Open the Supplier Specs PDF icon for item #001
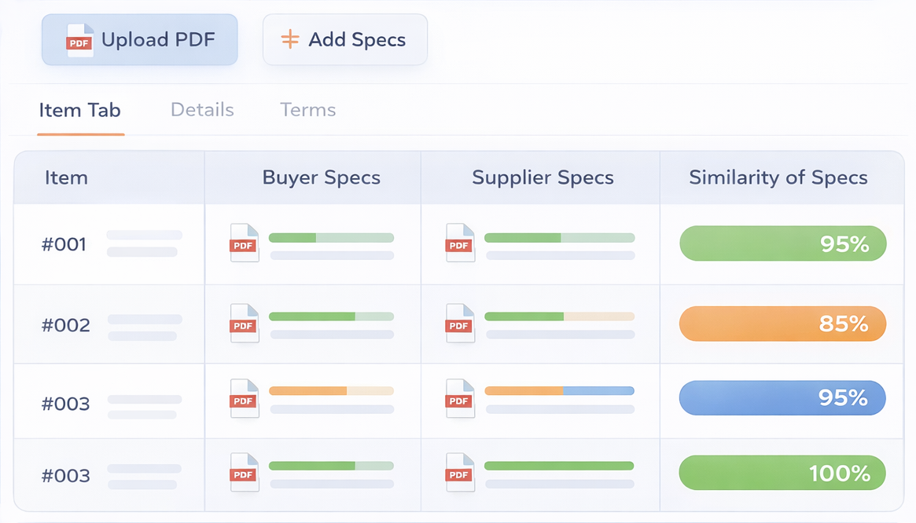 tap(460, 243)
